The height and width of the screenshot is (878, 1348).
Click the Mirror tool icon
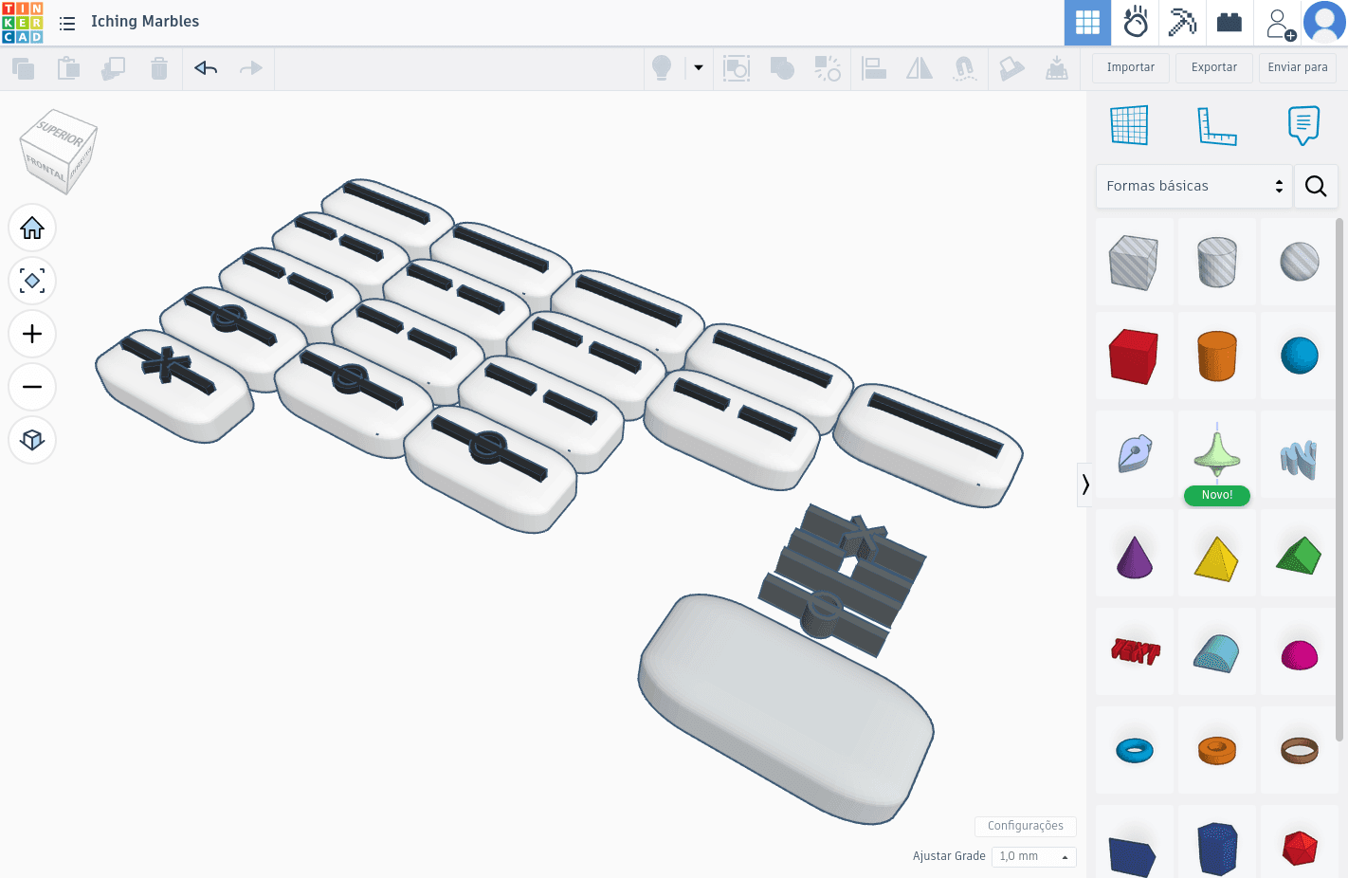[920, 68]
